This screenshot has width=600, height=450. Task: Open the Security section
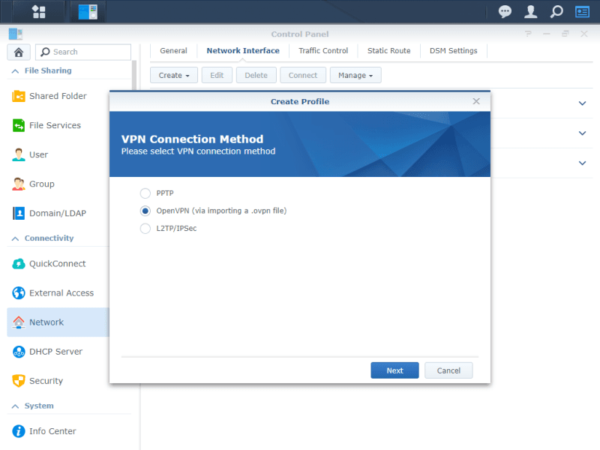coord(46,381)
